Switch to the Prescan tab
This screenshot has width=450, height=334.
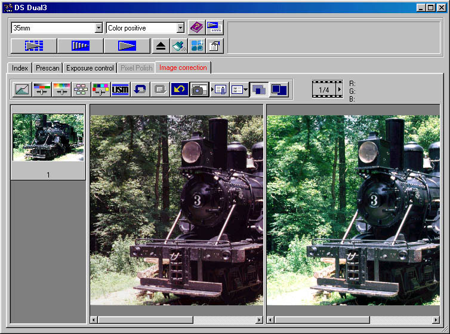[47, 68]
